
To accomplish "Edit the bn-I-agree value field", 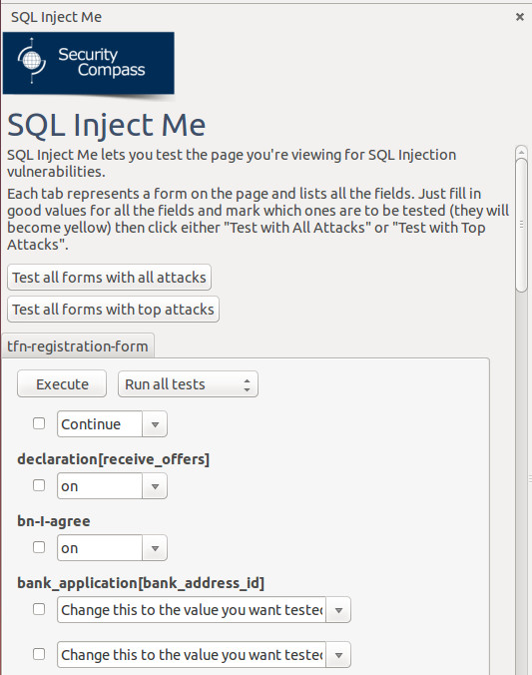I will pos(100,548).
